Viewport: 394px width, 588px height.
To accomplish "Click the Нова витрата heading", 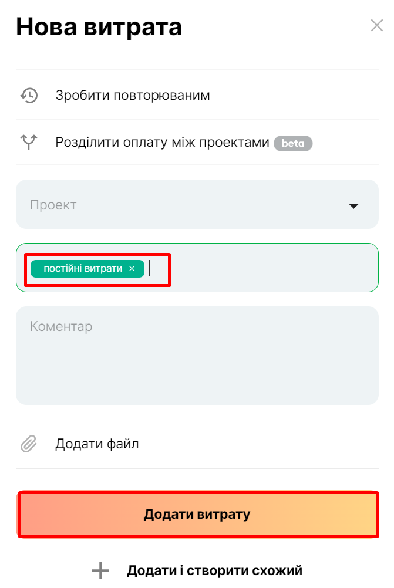I will tap(99, 26).
